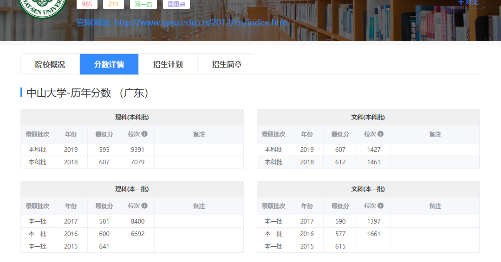Click score 590 in 文科 2017 row
Screen dimensions: 501x262
(340, 221)
